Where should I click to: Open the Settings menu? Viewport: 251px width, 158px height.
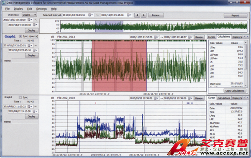coord(41,9)
